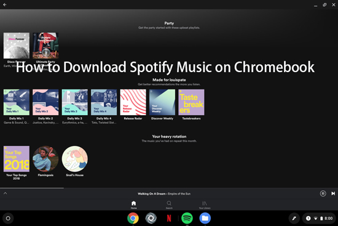Click the Walking On A Dream track title

tap(152, 194)
